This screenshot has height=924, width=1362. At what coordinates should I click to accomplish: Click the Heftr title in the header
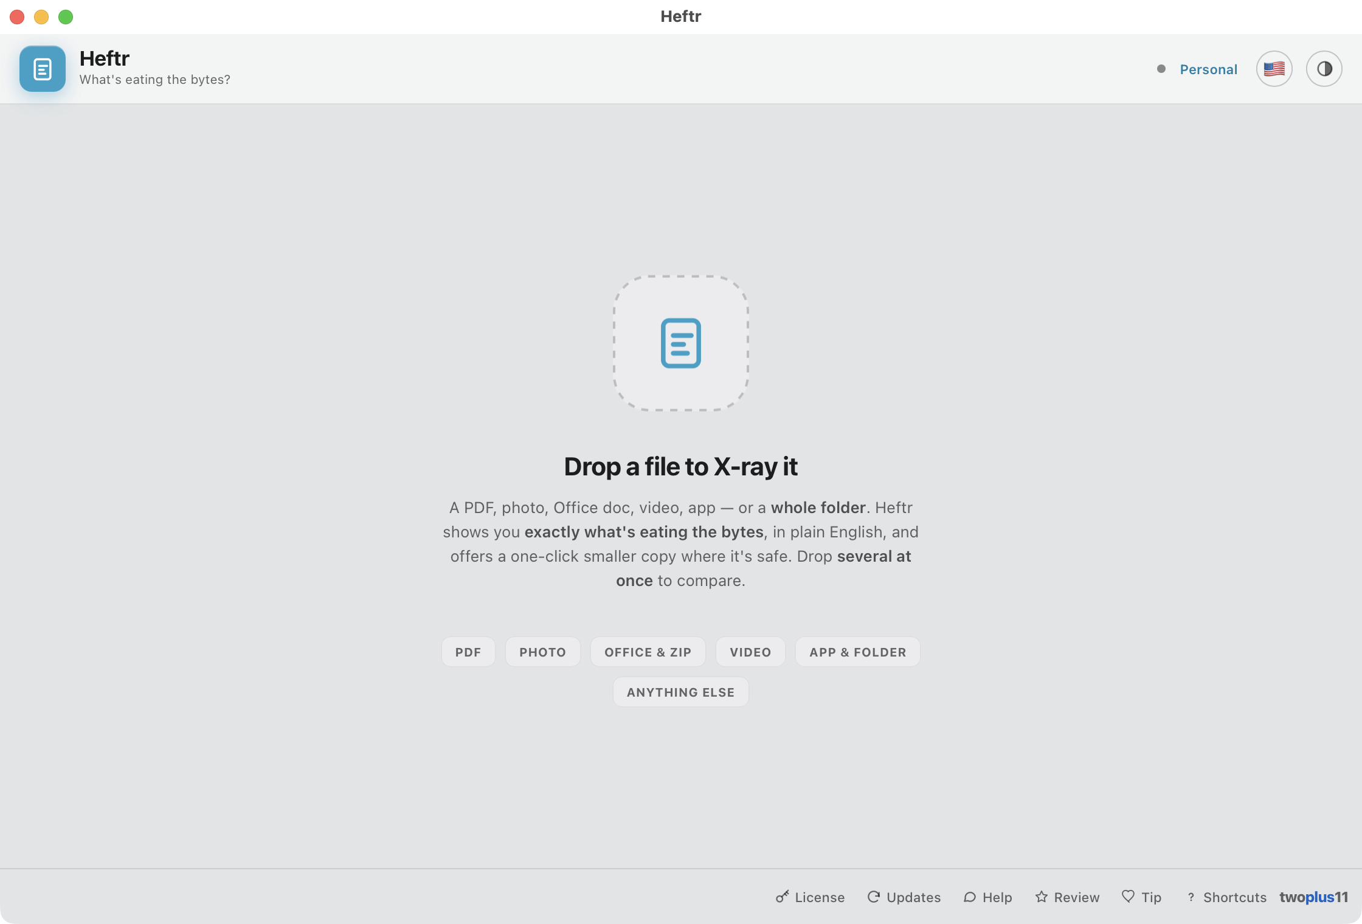[x=105, y=58]
